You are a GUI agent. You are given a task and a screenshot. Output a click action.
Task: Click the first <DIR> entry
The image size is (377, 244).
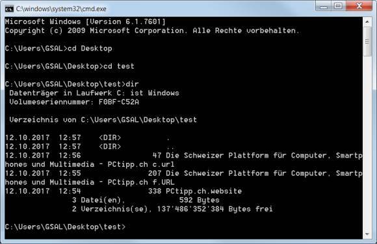click(110, 138)
